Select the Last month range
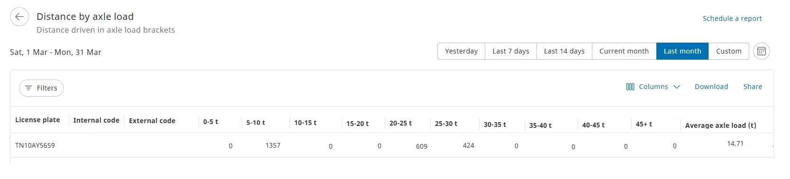Screen dimensions: 790x179 point(682,51)
